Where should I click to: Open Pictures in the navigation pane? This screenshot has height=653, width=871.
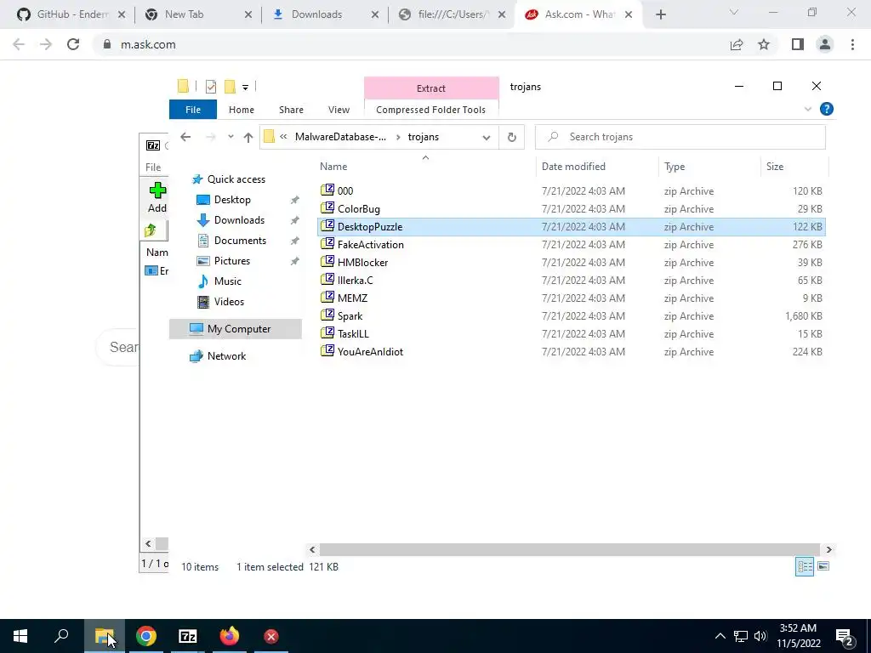[x=231, y=260]
